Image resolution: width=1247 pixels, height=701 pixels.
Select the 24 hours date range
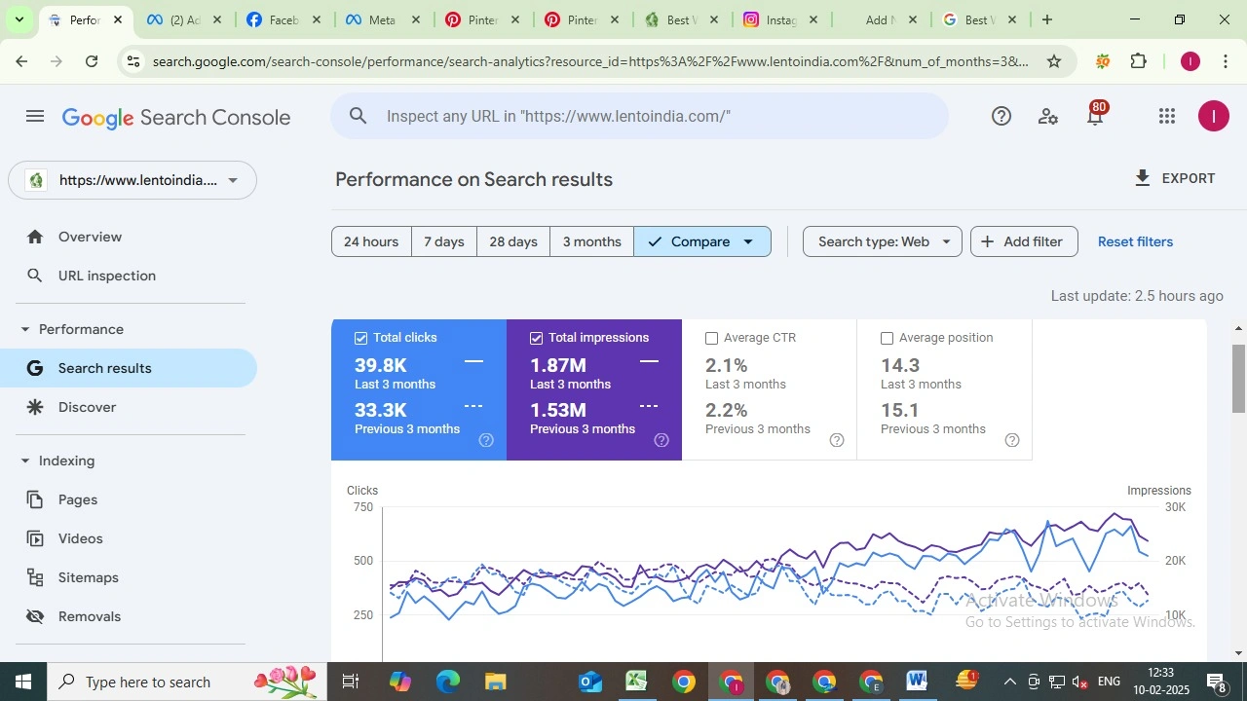tap(371, 241)
